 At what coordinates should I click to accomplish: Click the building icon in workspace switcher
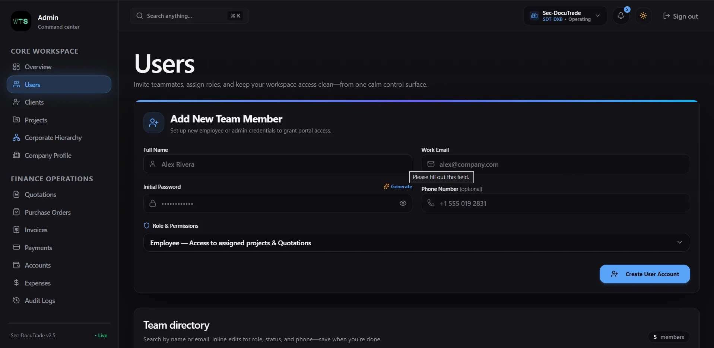534,16
